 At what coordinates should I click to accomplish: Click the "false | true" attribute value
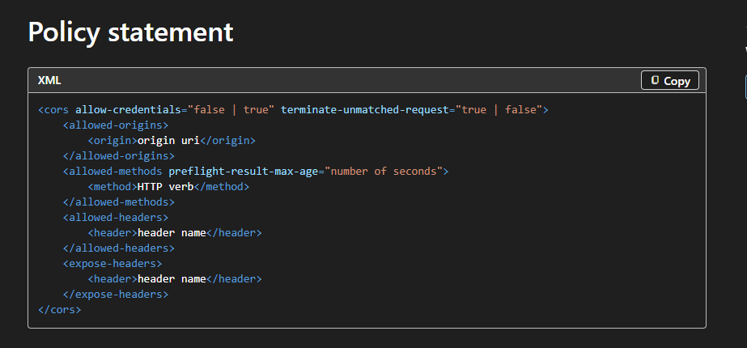231,109
